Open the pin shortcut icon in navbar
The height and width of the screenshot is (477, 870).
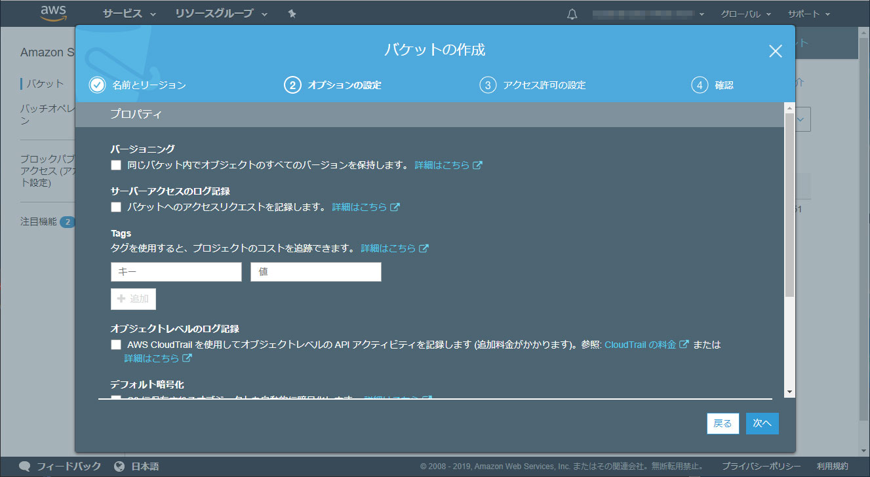point(292,14)
